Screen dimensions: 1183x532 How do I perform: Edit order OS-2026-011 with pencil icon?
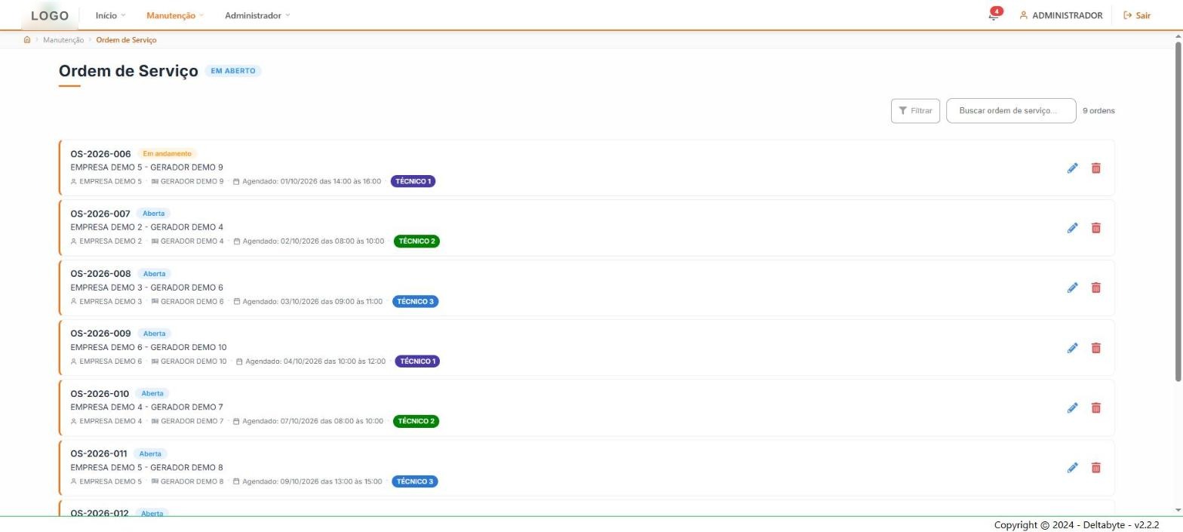(1072, 468)
